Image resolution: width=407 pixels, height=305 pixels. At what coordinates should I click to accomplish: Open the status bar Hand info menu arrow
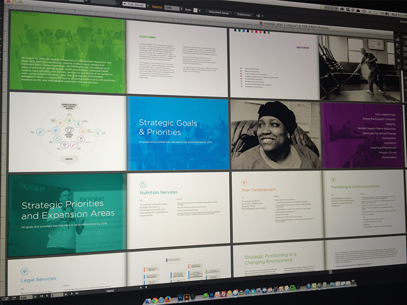pyautogui.click(x=141, y=287)
